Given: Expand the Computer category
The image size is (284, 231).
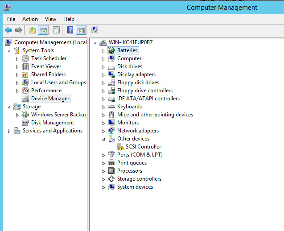Looking at the screenshot, I should pyautogui.click(x=103, y=59).
